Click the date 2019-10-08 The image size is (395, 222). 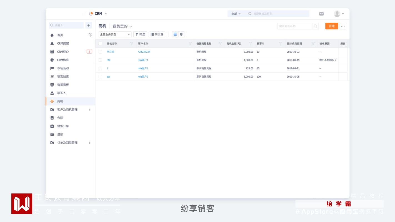(x=293, y=77)
